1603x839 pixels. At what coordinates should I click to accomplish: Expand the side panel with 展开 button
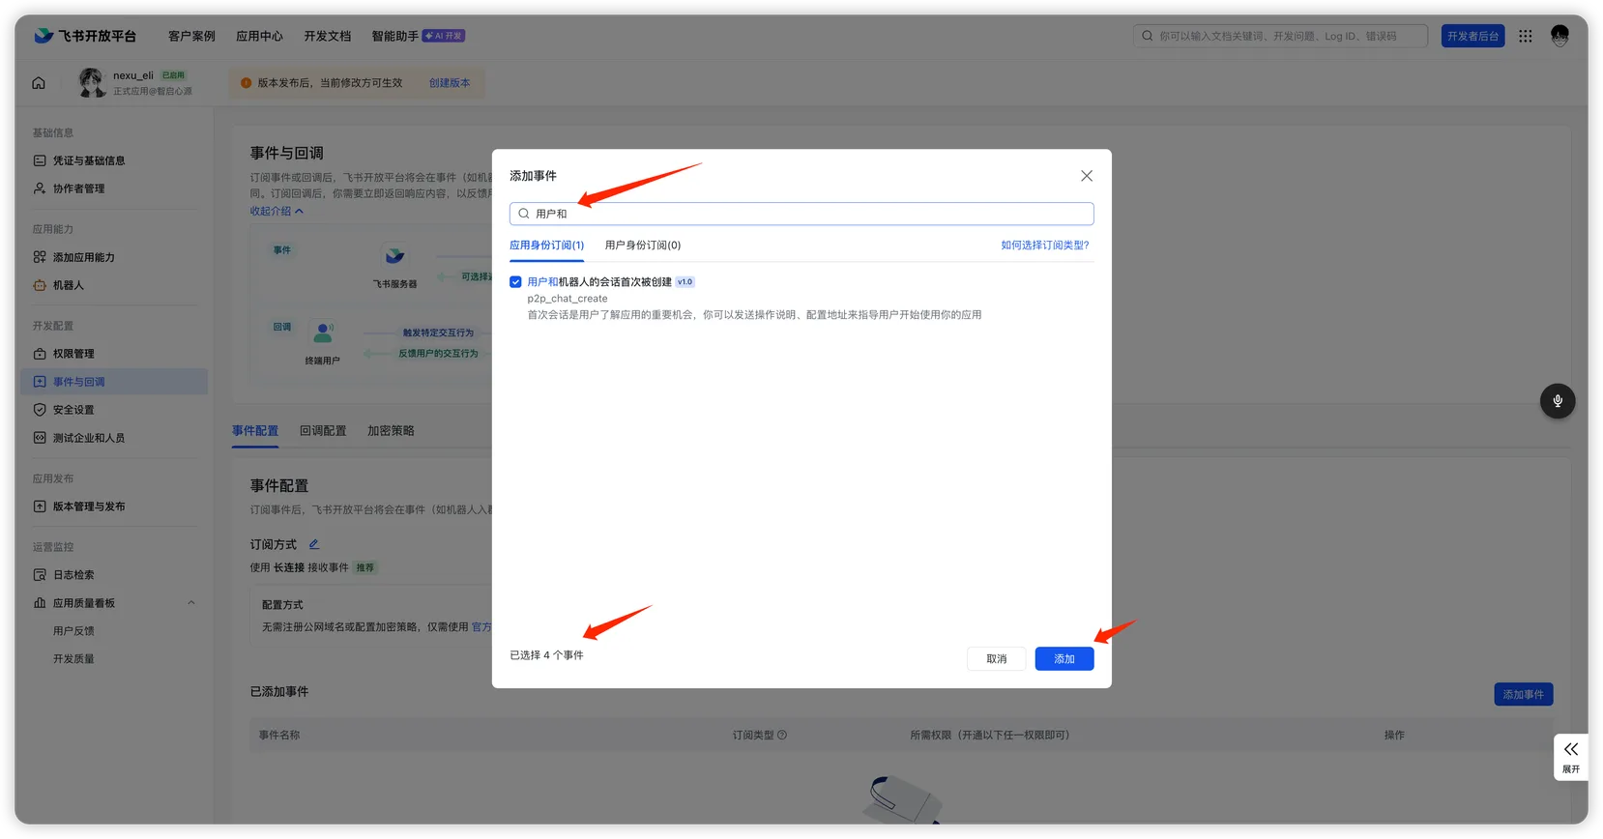click(x=1570, y=757)
